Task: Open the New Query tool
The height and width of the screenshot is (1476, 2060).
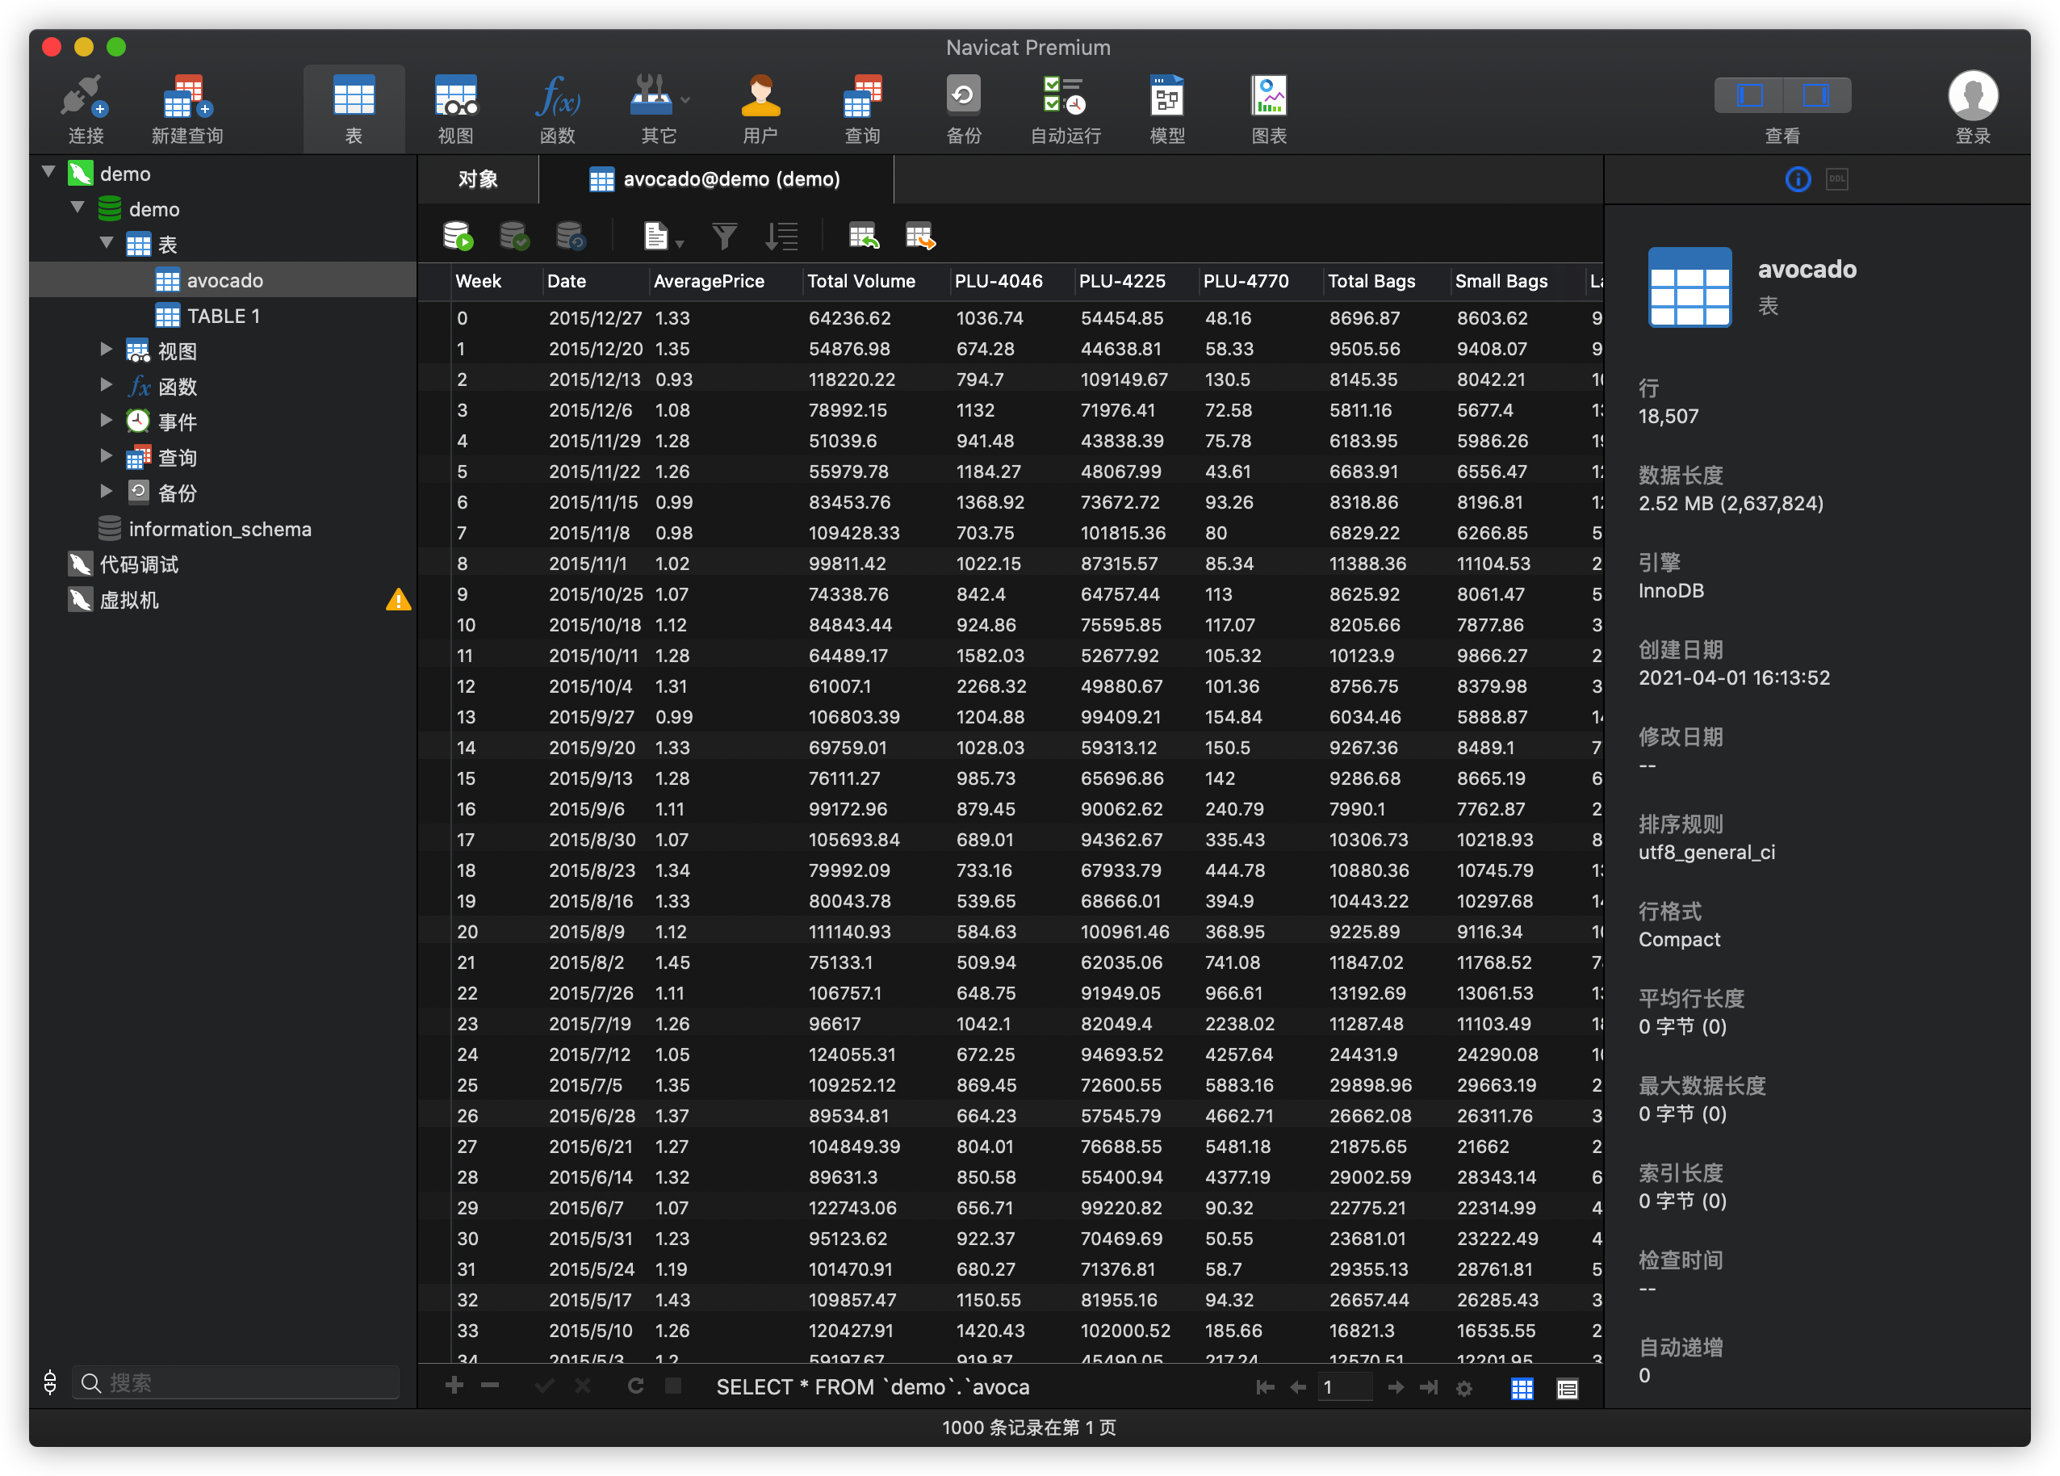Action: [187, 97]
